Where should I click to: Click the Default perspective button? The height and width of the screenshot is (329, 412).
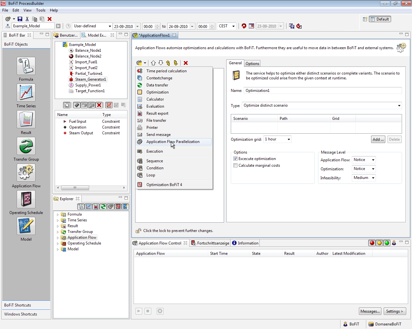pyautogui.click(x=380, y=19)
